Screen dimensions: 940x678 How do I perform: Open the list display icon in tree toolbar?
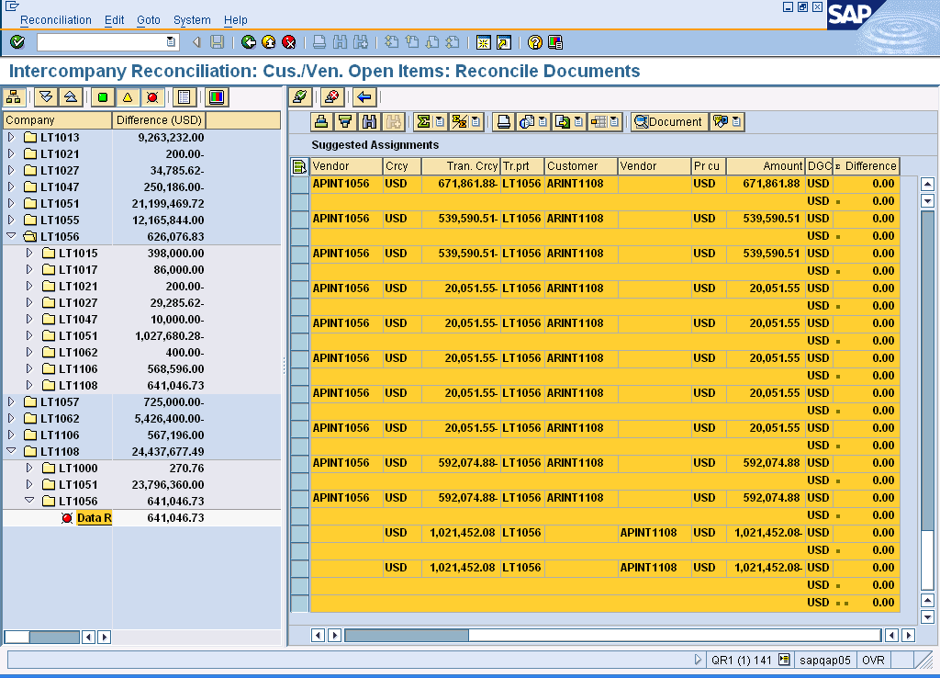tap(184, 97)
